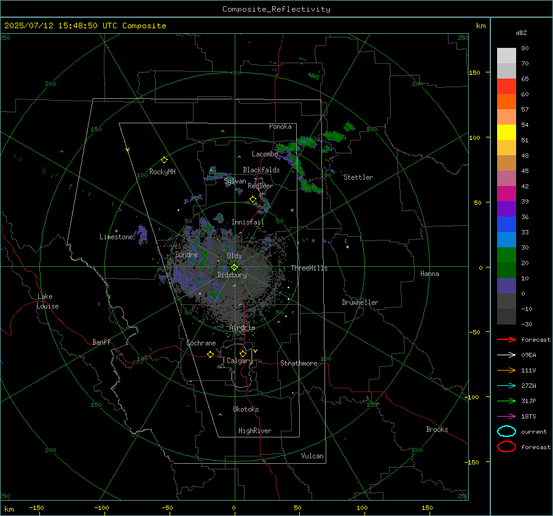Click the red forecast arrow in legend
This screenshot has height=516, width=553.
506,339
